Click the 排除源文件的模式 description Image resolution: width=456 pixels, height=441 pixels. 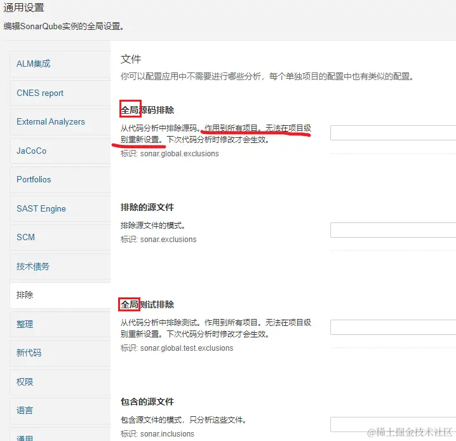click(x=153, y=226)
